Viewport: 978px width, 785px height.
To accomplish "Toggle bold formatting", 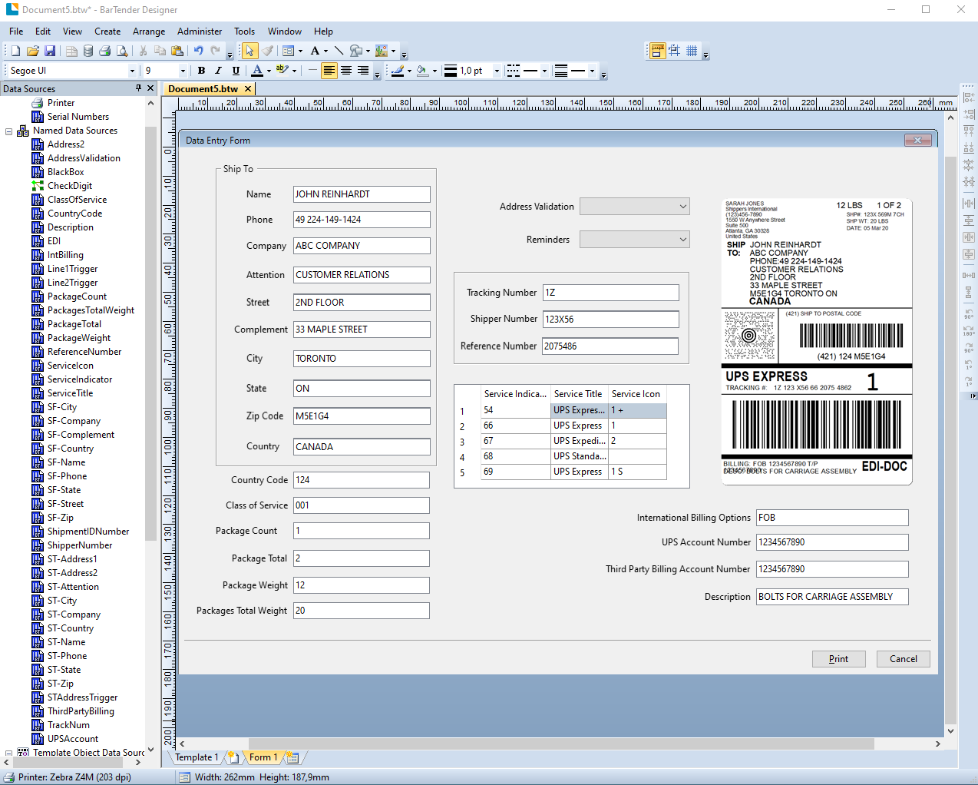I will click(201, 71).
